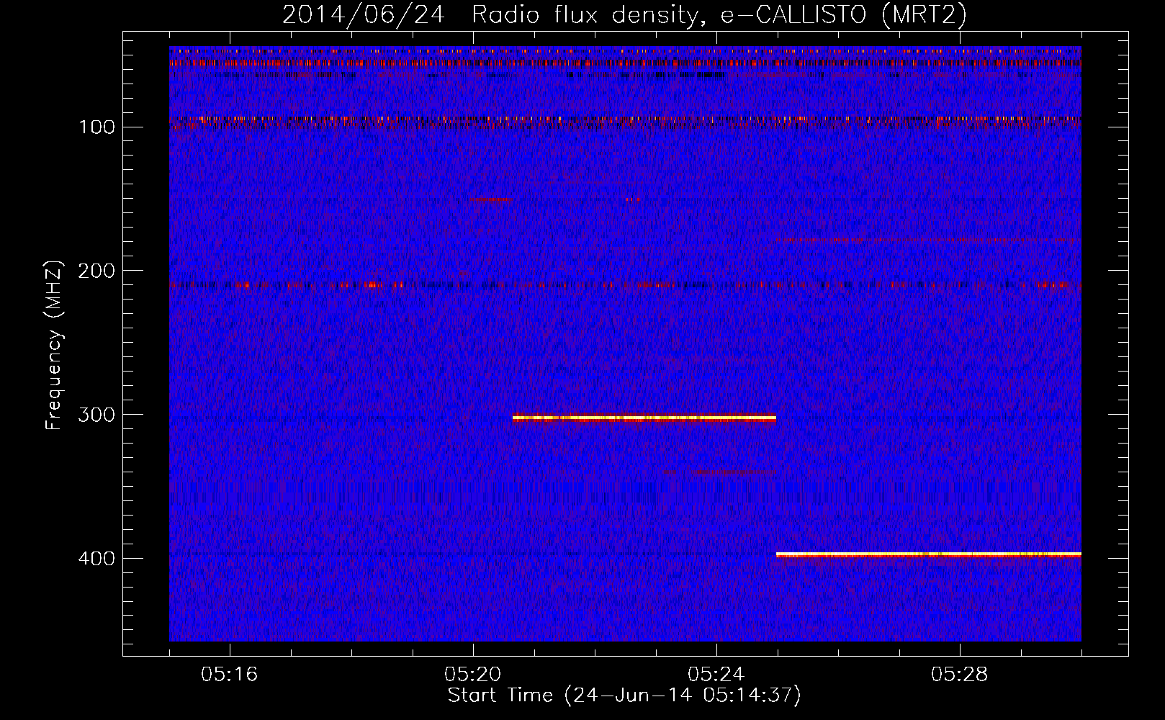Screen dimensions: 1165x720
Task: Click the 200 frequency tick label
Action: pyautogui.click(x=97, y=271)
